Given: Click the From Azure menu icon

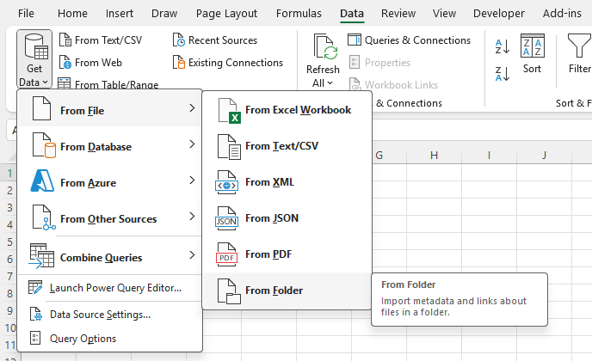Looking at the screenshot, I should [x=42, y=180].
